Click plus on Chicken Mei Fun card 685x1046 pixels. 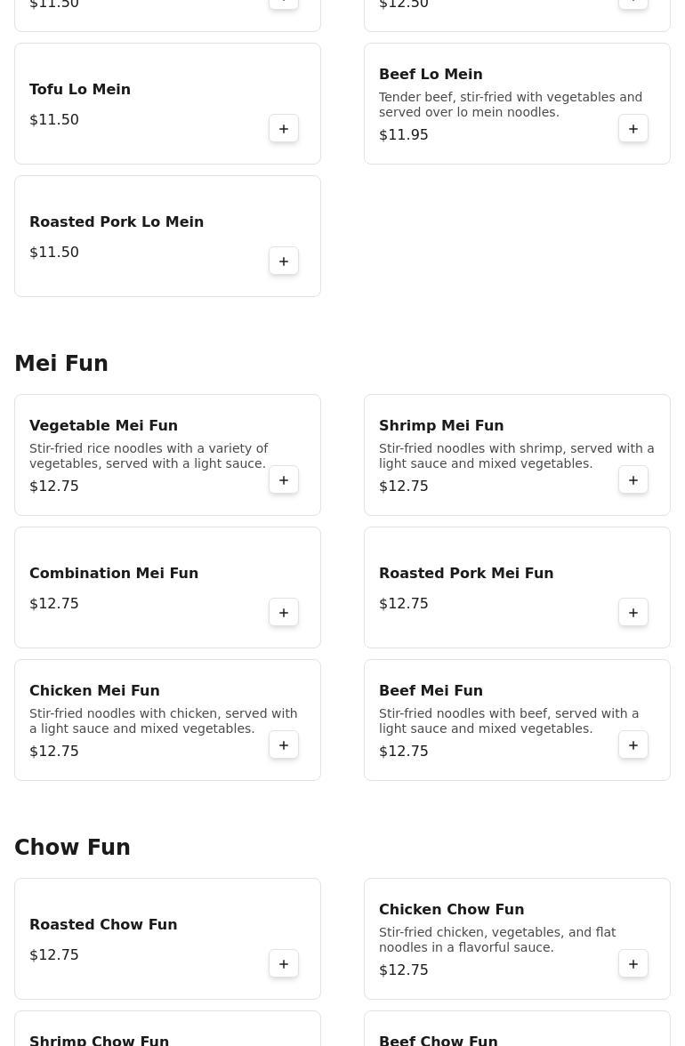tap(284, 745)
